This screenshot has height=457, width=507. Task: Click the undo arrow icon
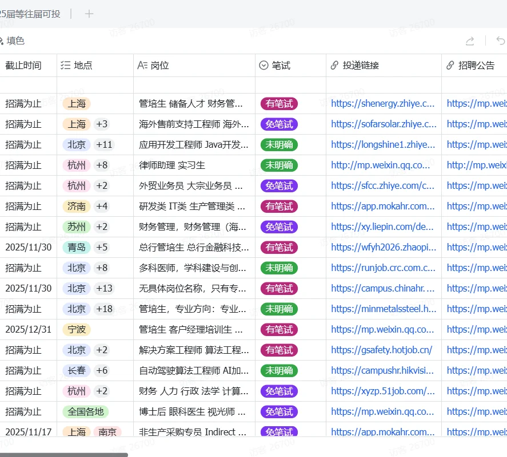click(x=501, y=41)
